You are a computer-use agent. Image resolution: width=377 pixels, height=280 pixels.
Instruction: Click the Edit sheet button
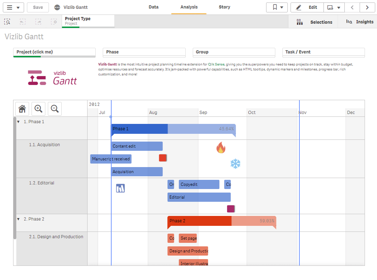(307, 7)
